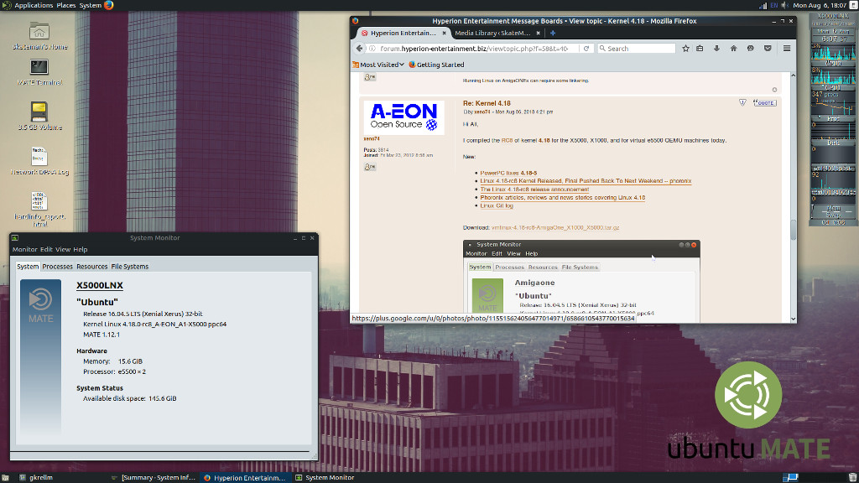Switch to the Processes tab

point(58,267)
